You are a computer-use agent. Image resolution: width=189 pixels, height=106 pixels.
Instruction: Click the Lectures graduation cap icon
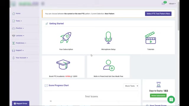click(x=14, y=36)
